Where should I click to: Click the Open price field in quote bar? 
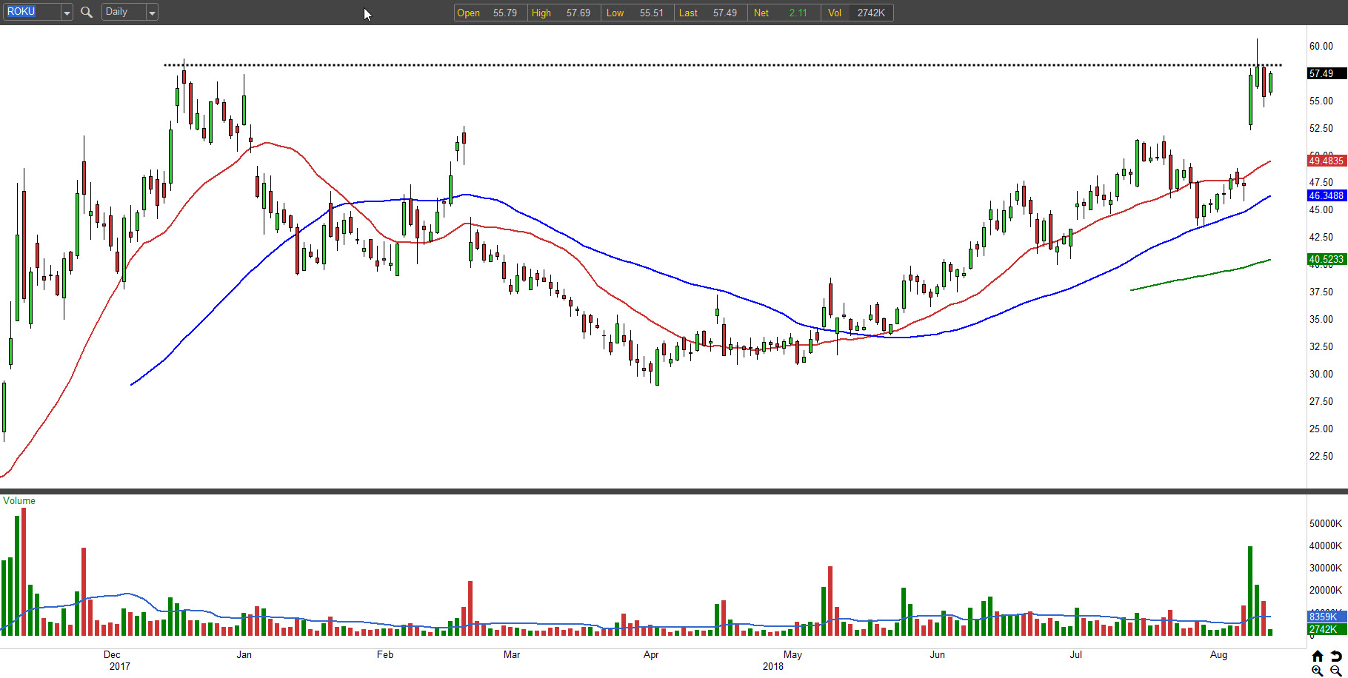coord(490,13)
